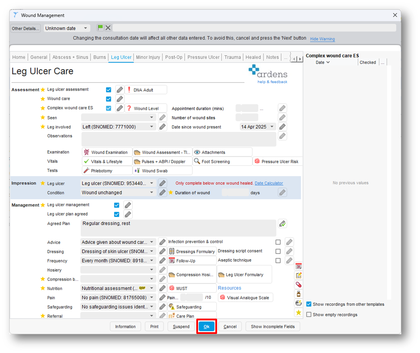Viewport: 420px width, 353px height.
Task: Click the green flag icon in header
Action: tap(100, 28)
